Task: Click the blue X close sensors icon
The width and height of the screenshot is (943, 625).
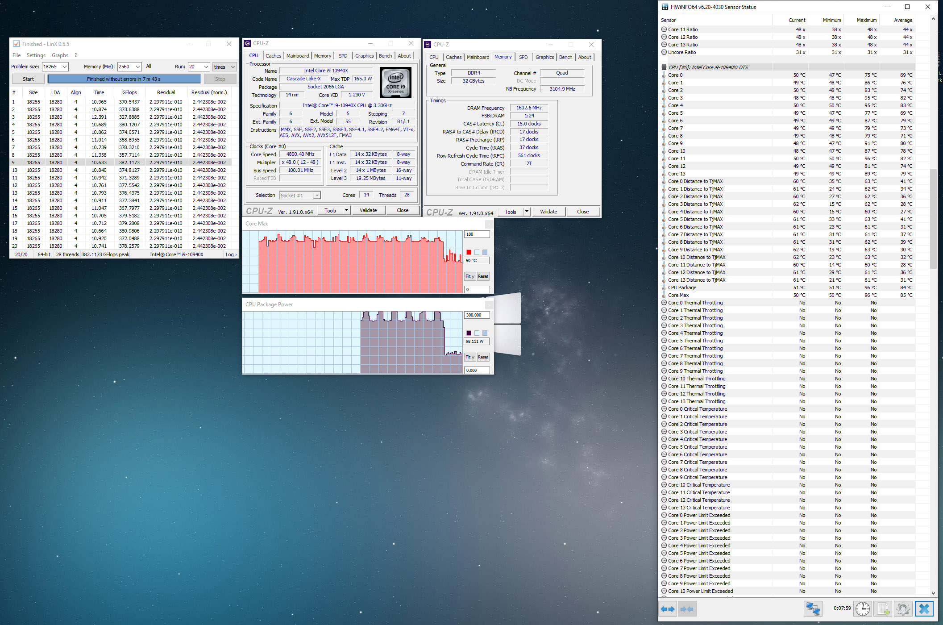Action: click(x=924, y=609)
